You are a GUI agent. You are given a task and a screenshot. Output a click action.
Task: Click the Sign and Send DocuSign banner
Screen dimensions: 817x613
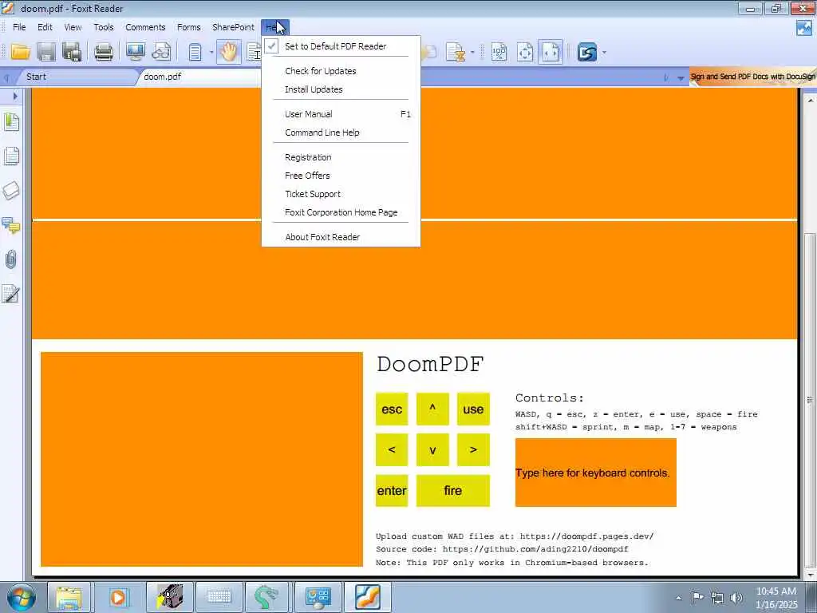(752, 77)
